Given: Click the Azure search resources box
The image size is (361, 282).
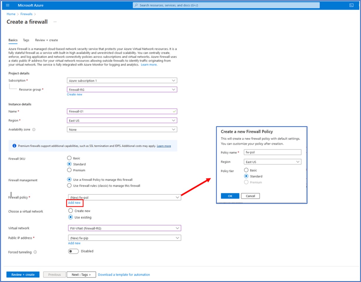Looking at the screenshot, I should click(226, 5).
